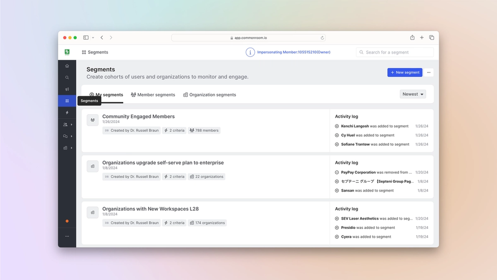Expand the organizations sidebar submenu arrow
Viewport: 497px width, 280px height.
(x=72, y=148)
